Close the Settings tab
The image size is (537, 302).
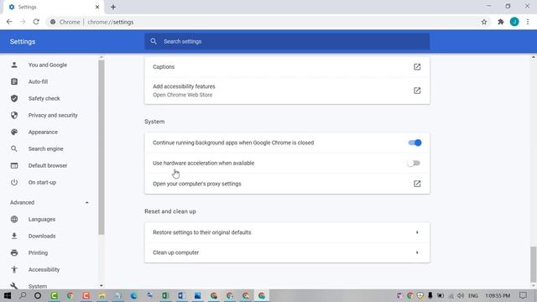[97, 7]
